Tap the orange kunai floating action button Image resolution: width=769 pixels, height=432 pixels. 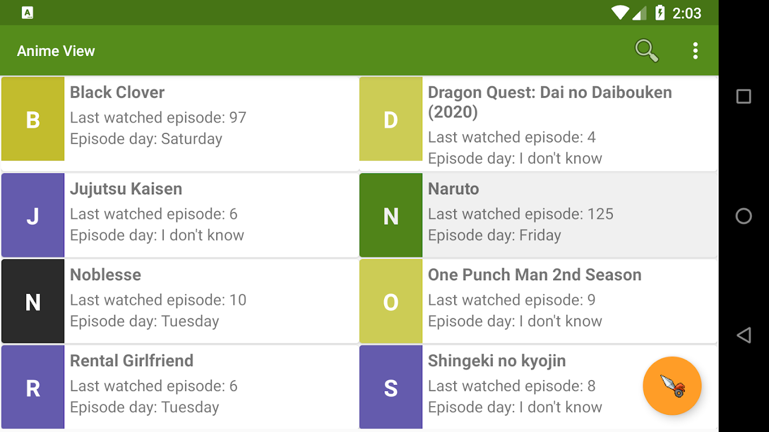coord(672,386)
